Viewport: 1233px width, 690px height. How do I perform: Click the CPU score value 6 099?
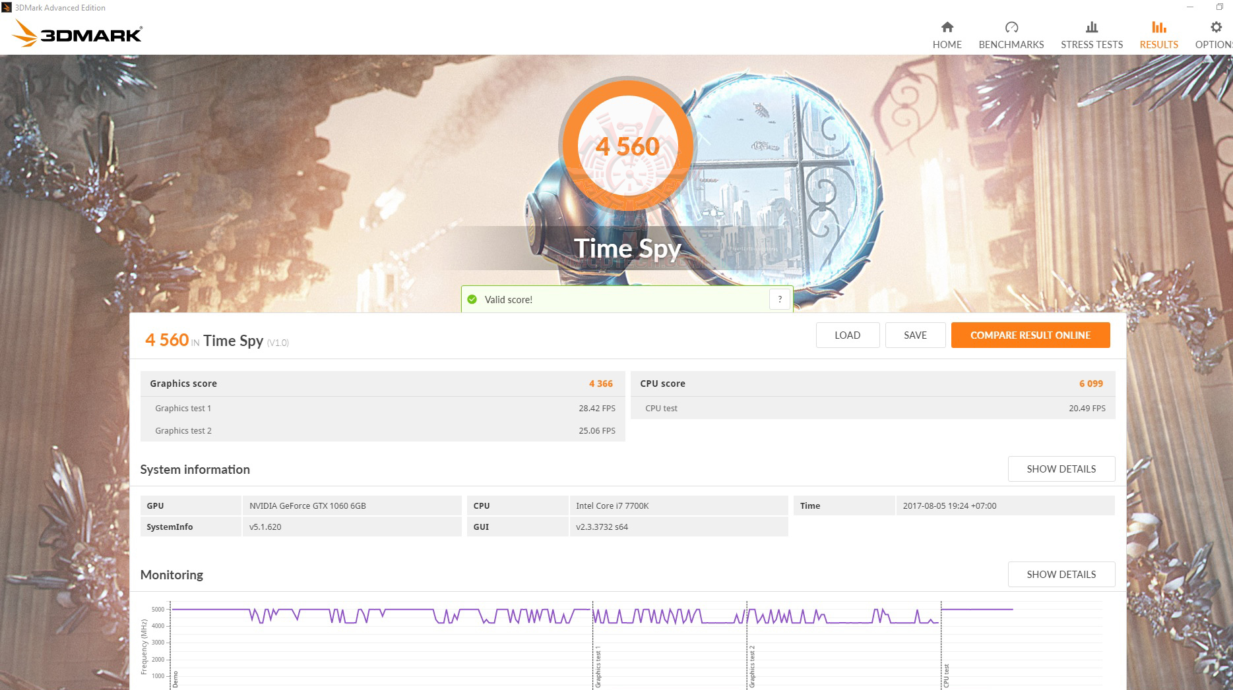[1091, 383]
